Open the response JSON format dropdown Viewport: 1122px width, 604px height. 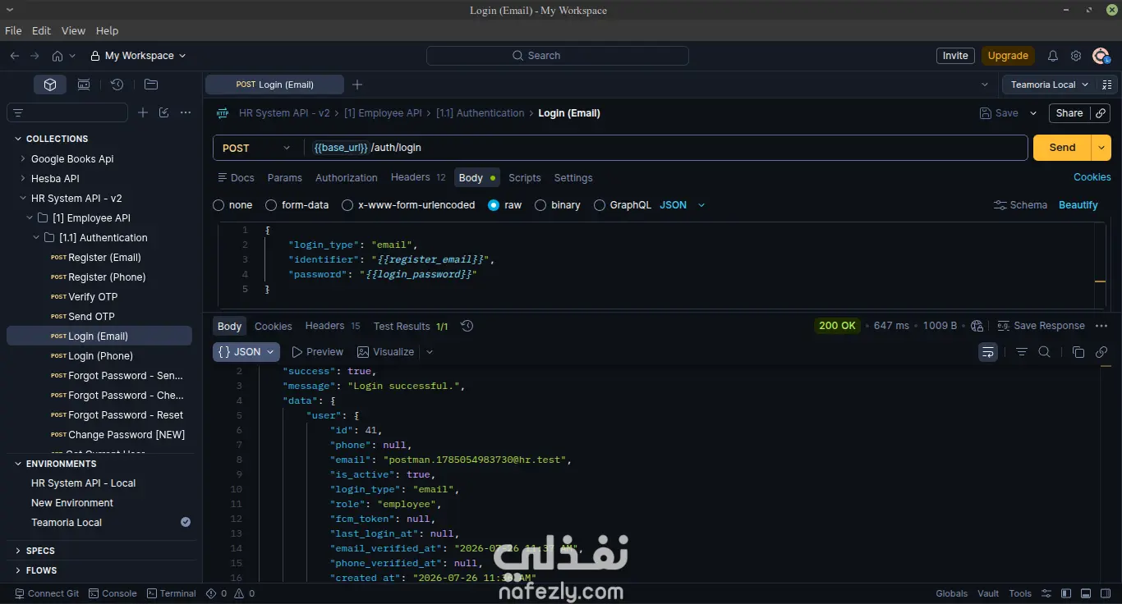[x=246, y=352]
